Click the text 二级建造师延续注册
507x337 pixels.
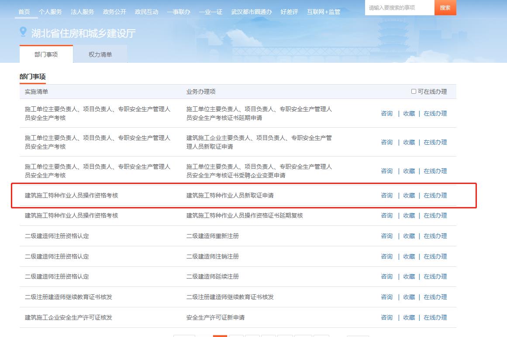[212, 277]
